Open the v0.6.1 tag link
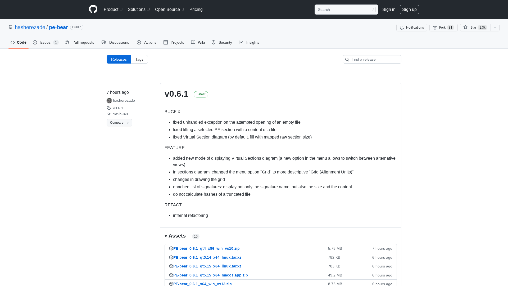Screen dimensions: 508x286 (118, 108)
